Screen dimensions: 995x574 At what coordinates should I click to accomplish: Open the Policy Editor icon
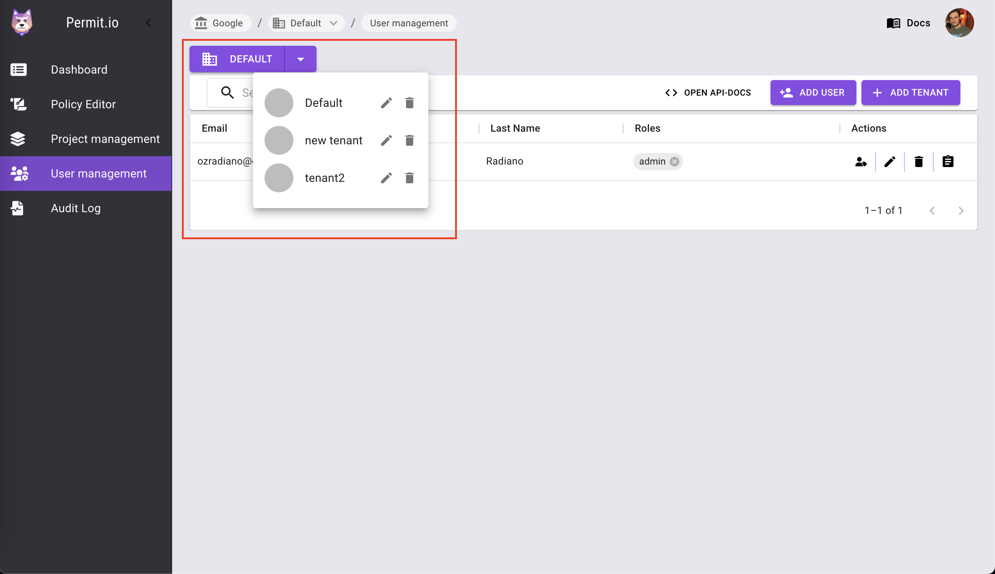coord(18,104)
